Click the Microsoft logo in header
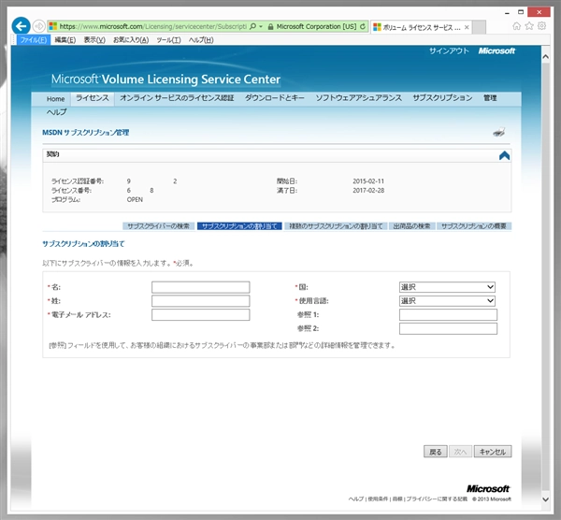 pos(496,51)
